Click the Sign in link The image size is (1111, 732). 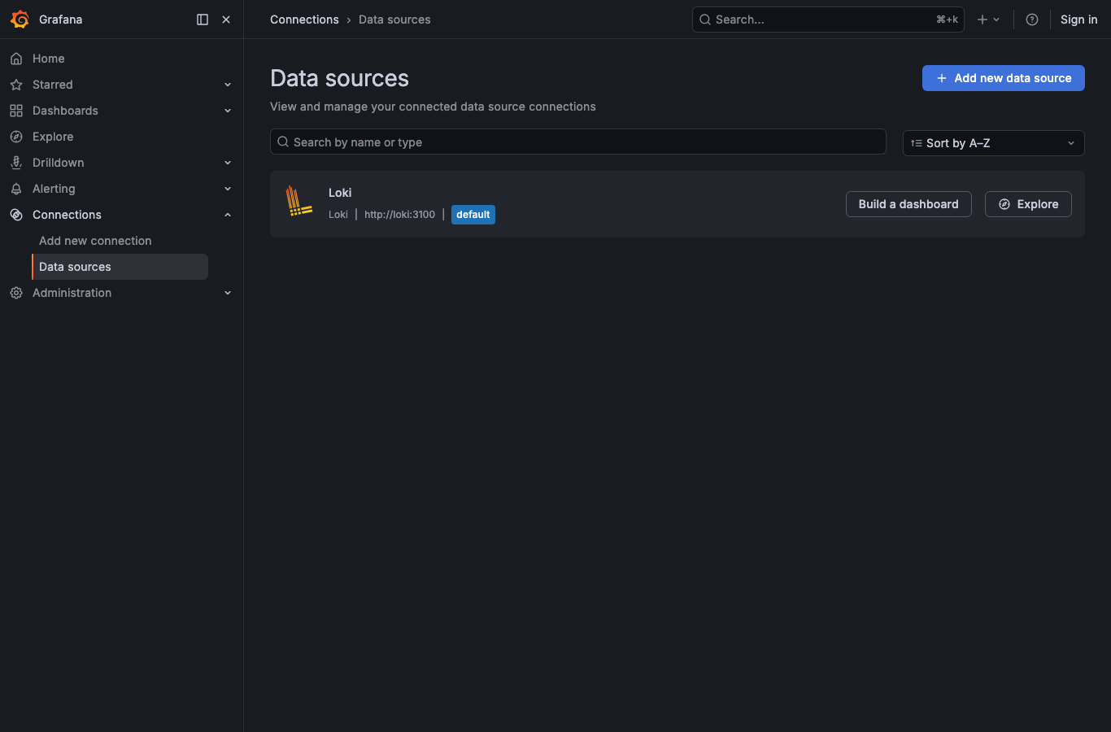coord(1078,20)
